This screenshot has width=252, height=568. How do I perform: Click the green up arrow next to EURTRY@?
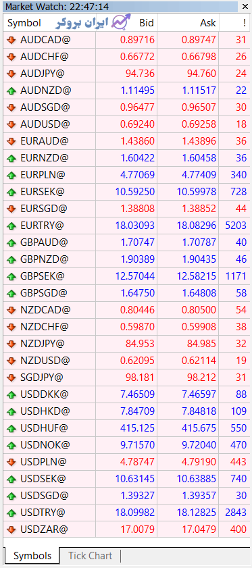[11, 226]
